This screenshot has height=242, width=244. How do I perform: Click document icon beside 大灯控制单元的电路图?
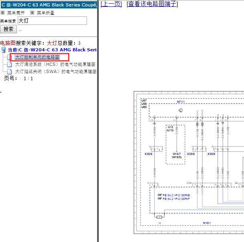pos(9,57)
